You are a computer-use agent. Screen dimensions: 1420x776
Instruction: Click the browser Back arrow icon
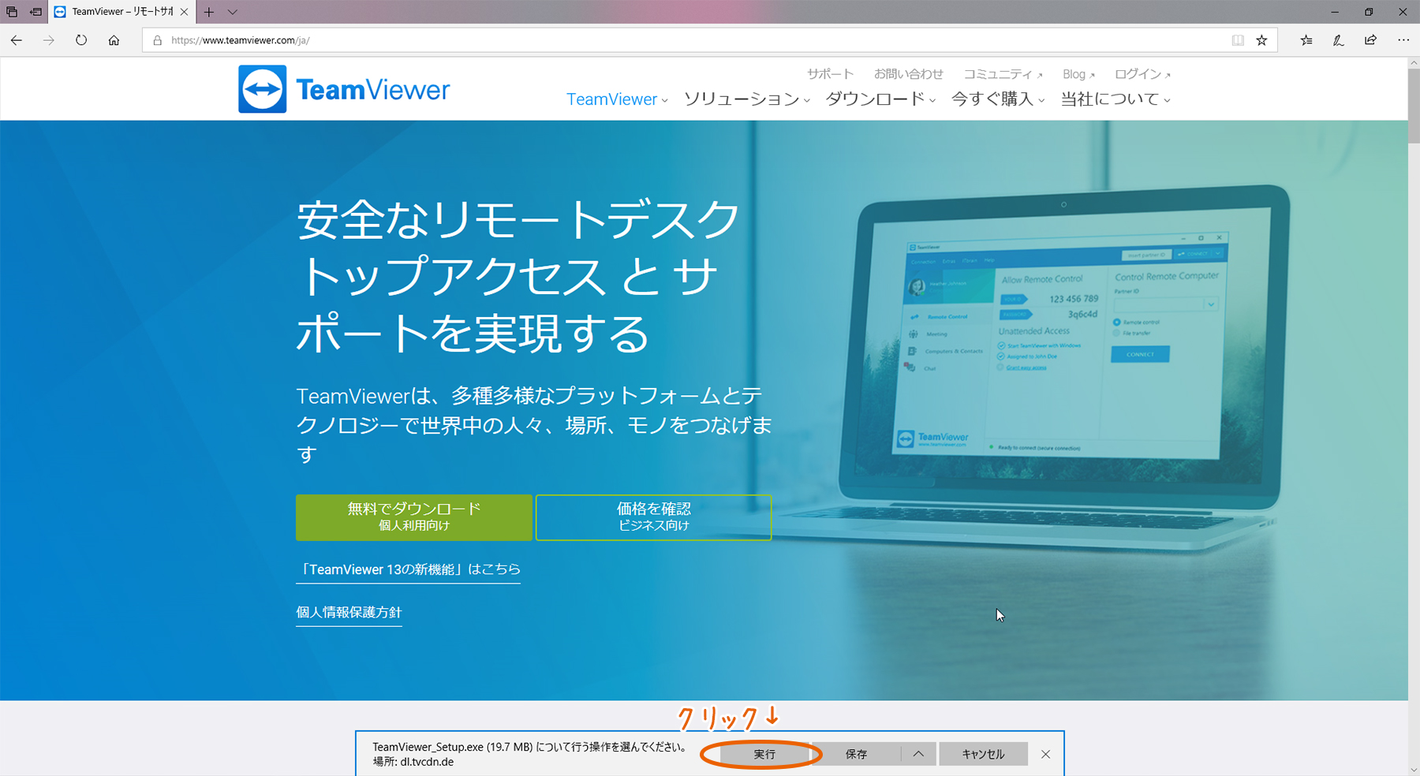pyautogui.click(x=17, y=40)
